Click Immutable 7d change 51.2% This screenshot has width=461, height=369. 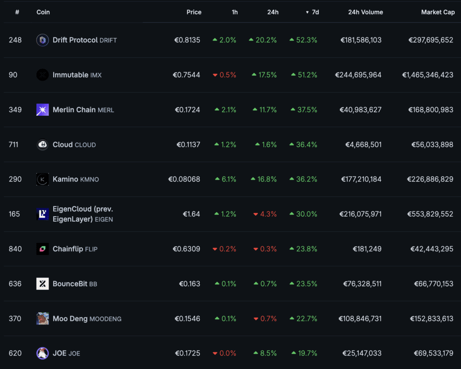304,75
